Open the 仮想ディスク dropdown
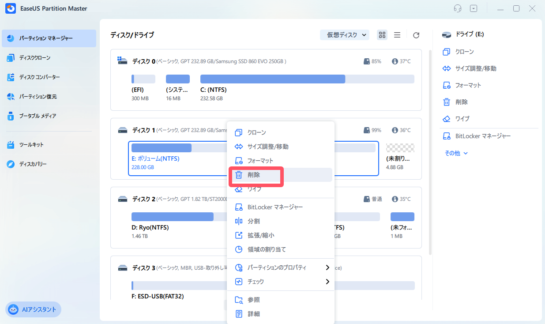This screenshot has width=545, height=324. (344, 35)
